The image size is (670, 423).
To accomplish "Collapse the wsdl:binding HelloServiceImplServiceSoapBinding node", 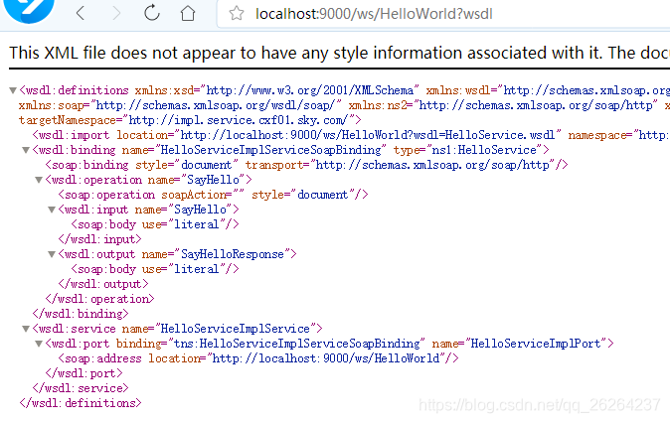I will [26, 150].
